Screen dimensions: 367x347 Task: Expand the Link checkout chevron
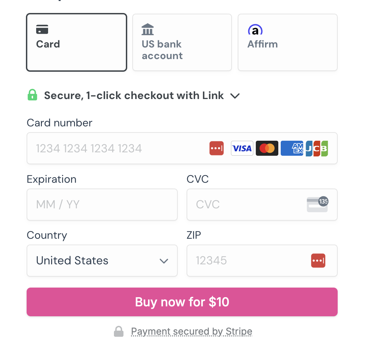coord(235,96)
